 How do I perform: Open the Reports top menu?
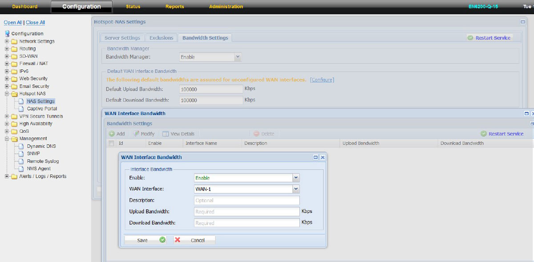(174, 7)
